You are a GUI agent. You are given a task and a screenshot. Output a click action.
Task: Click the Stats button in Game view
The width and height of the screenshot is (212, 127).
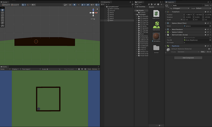click(89, 69)
